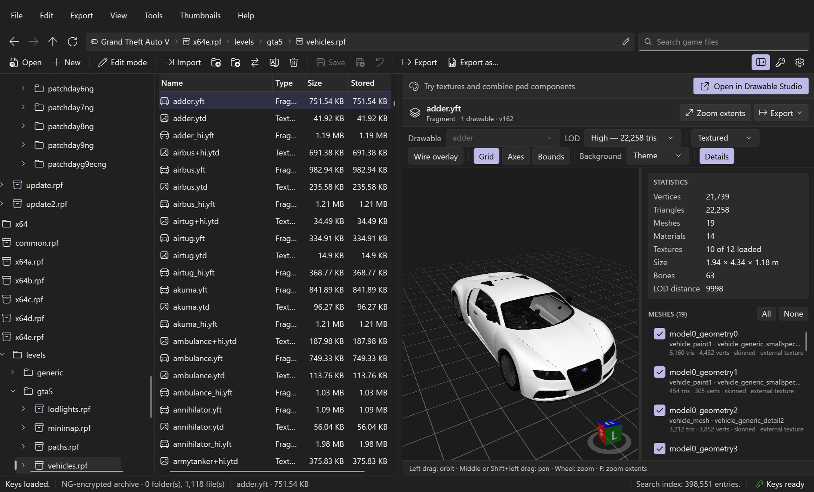The image size is (814, 492).
Task: Click the file list horizontal scrollbar
Action: [x=267, y=471]
